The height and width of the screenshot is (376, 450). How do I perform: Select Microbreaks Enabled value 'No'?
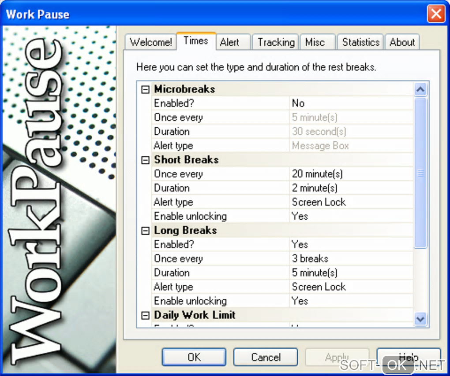click(351, 103)
